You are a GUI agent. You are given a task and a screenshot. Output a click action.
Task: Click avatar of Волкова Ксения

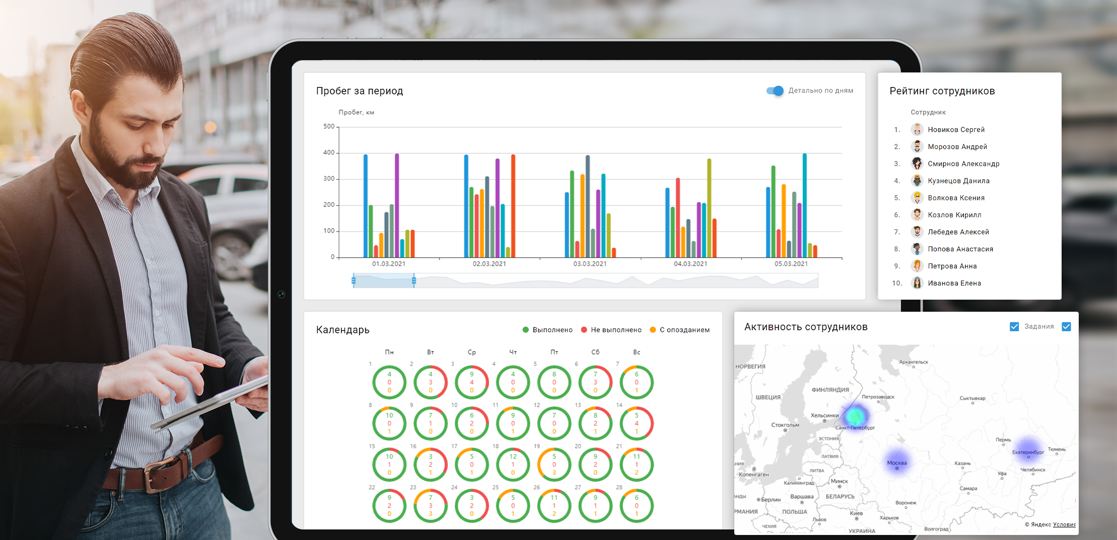[917, 198]
